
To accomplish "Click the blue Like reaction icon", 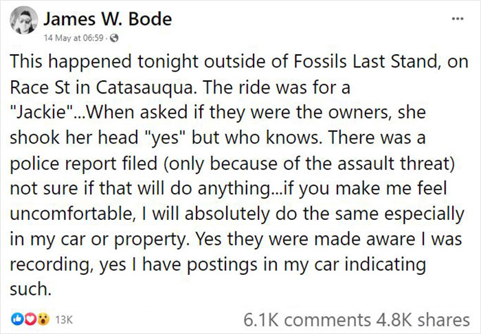I will (x=16, y=320).
